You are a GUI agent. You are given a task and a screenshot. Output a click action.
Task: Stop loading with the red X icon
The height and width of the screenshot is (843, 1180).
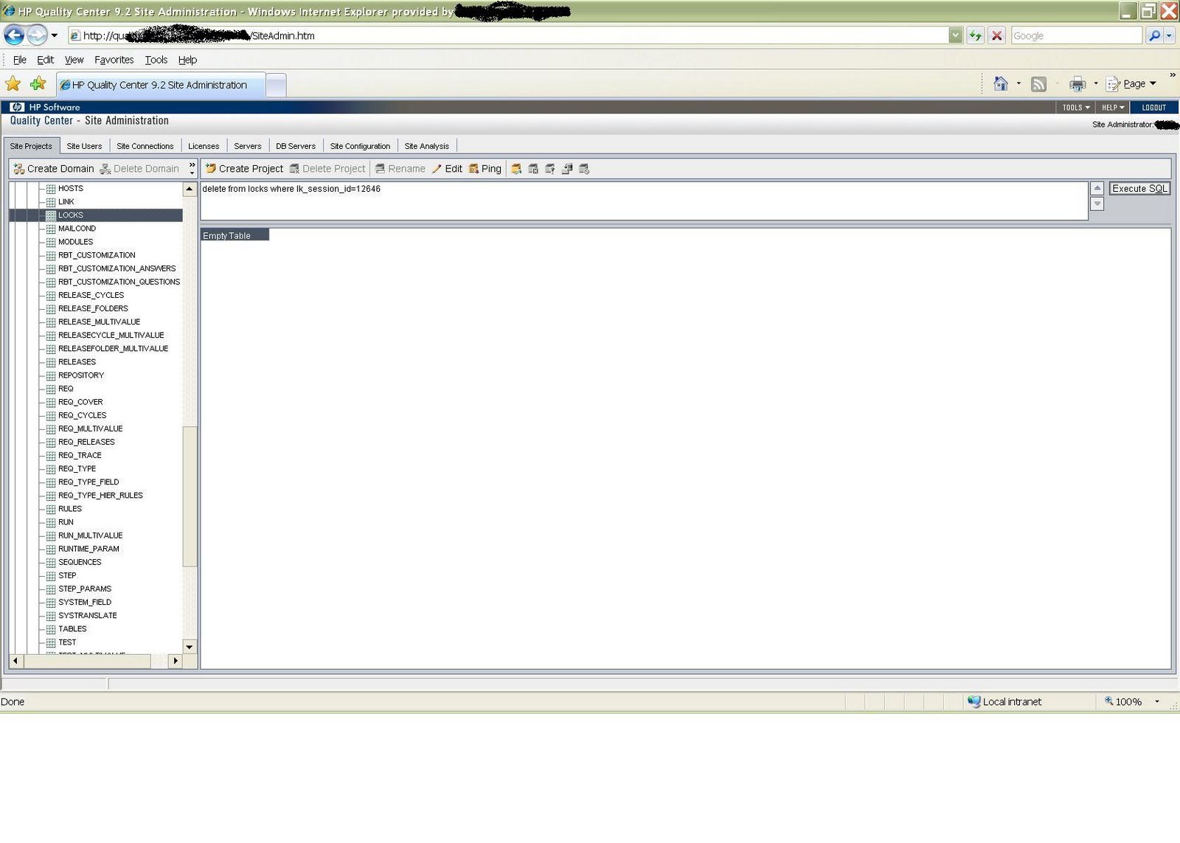pyautogui.click(x=997, y=35)
